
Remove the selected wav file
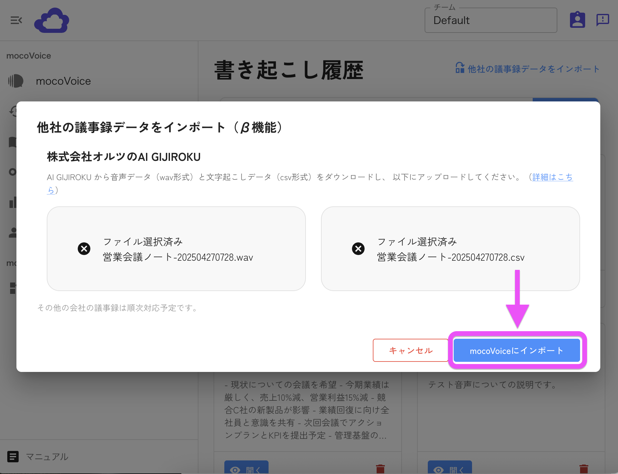[x=84, y=249]
